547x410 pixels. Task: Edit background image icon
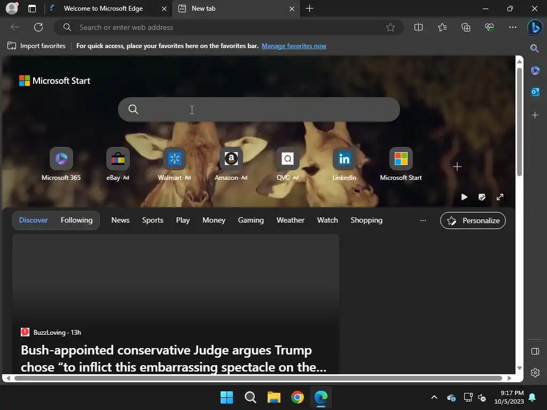482,197
